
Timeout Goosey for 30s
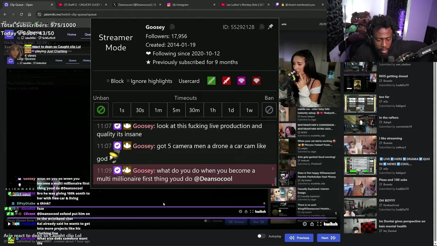tap(140, 110)
